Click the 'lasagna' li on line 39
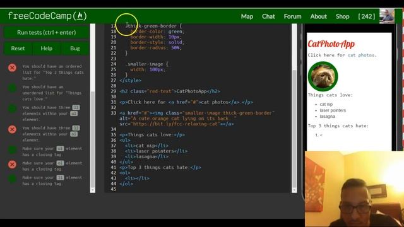The width and height of the screenshot is (404, 227). pyautogui.click(x=146, y=156)
